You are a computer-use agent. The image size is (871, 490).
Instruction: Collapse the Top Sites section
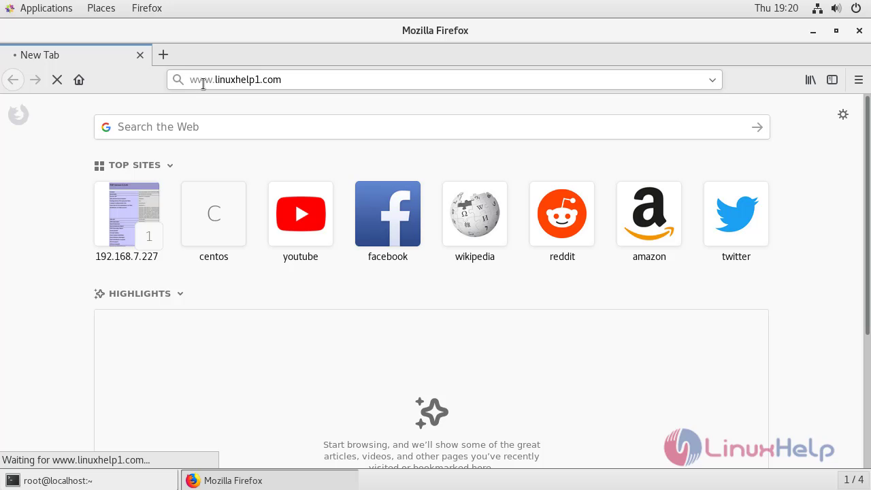tap(170, 165)
